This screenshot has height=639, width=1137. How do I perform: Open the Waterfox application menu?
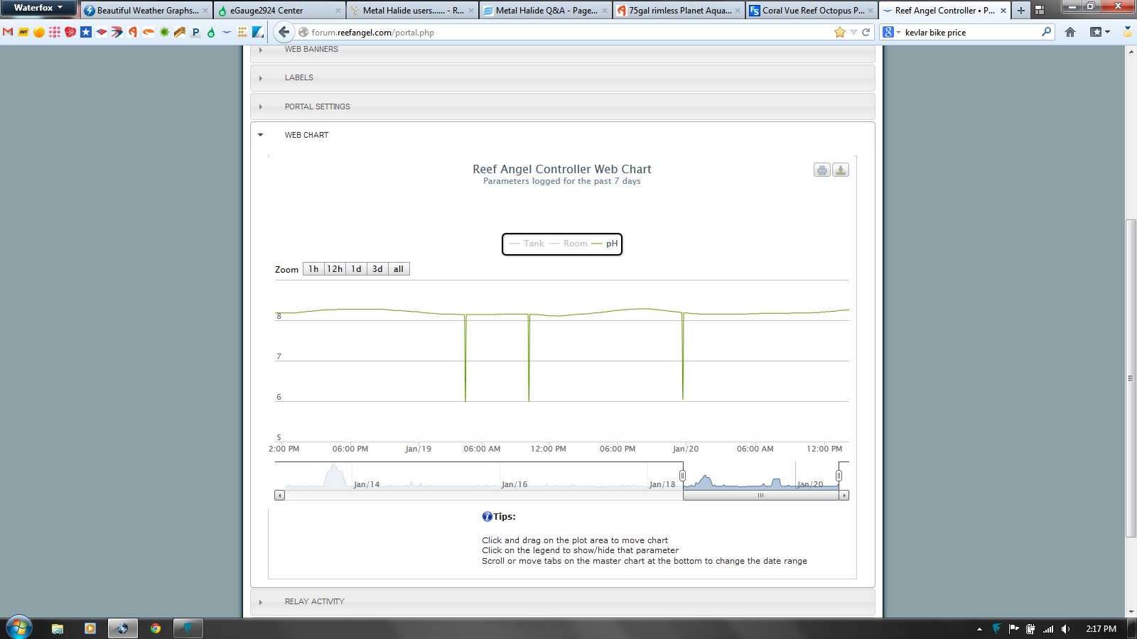point(38,8)
